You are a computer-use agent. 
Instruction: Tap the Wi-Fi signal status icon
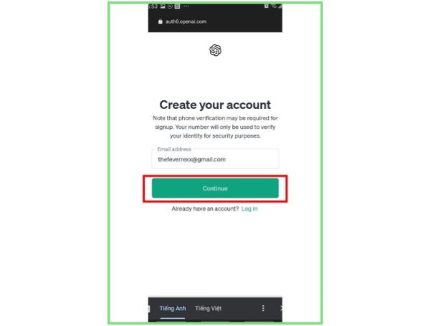274,6
